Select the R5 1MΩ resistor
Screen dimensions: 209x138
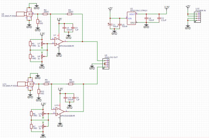click(x=30, y=44)
